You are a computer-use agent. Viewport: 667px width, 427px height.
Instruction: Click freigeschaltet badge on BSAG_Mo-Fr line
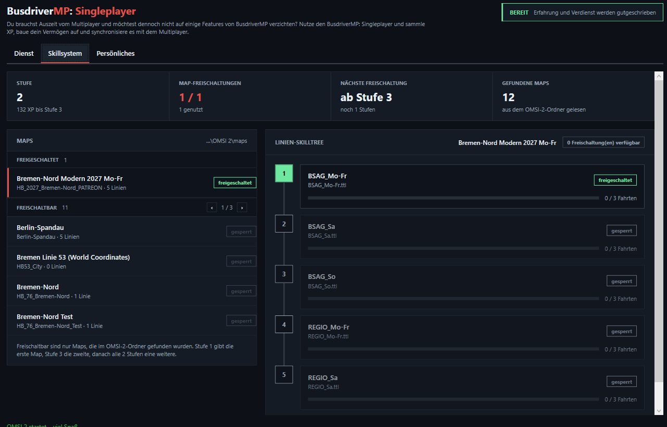[x=615, y=180]
